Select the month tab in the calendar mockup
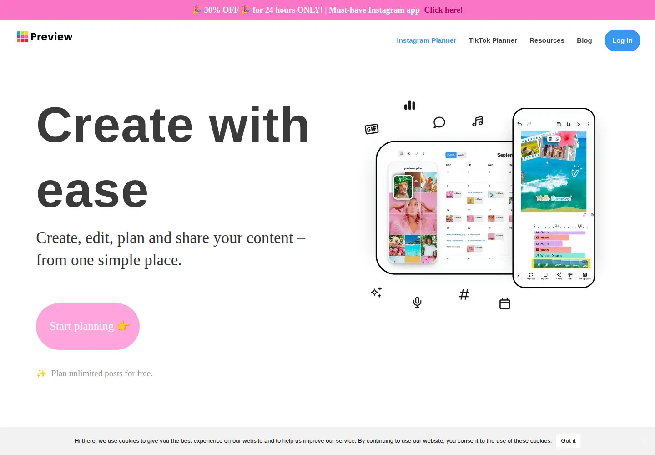This screenshot has height=455, width=655. [451, 155]
